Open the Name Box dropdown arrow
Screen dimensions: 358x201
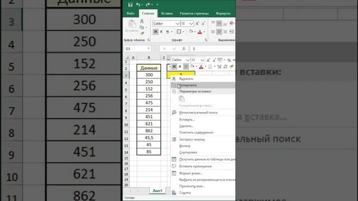(x=148, y=49)
